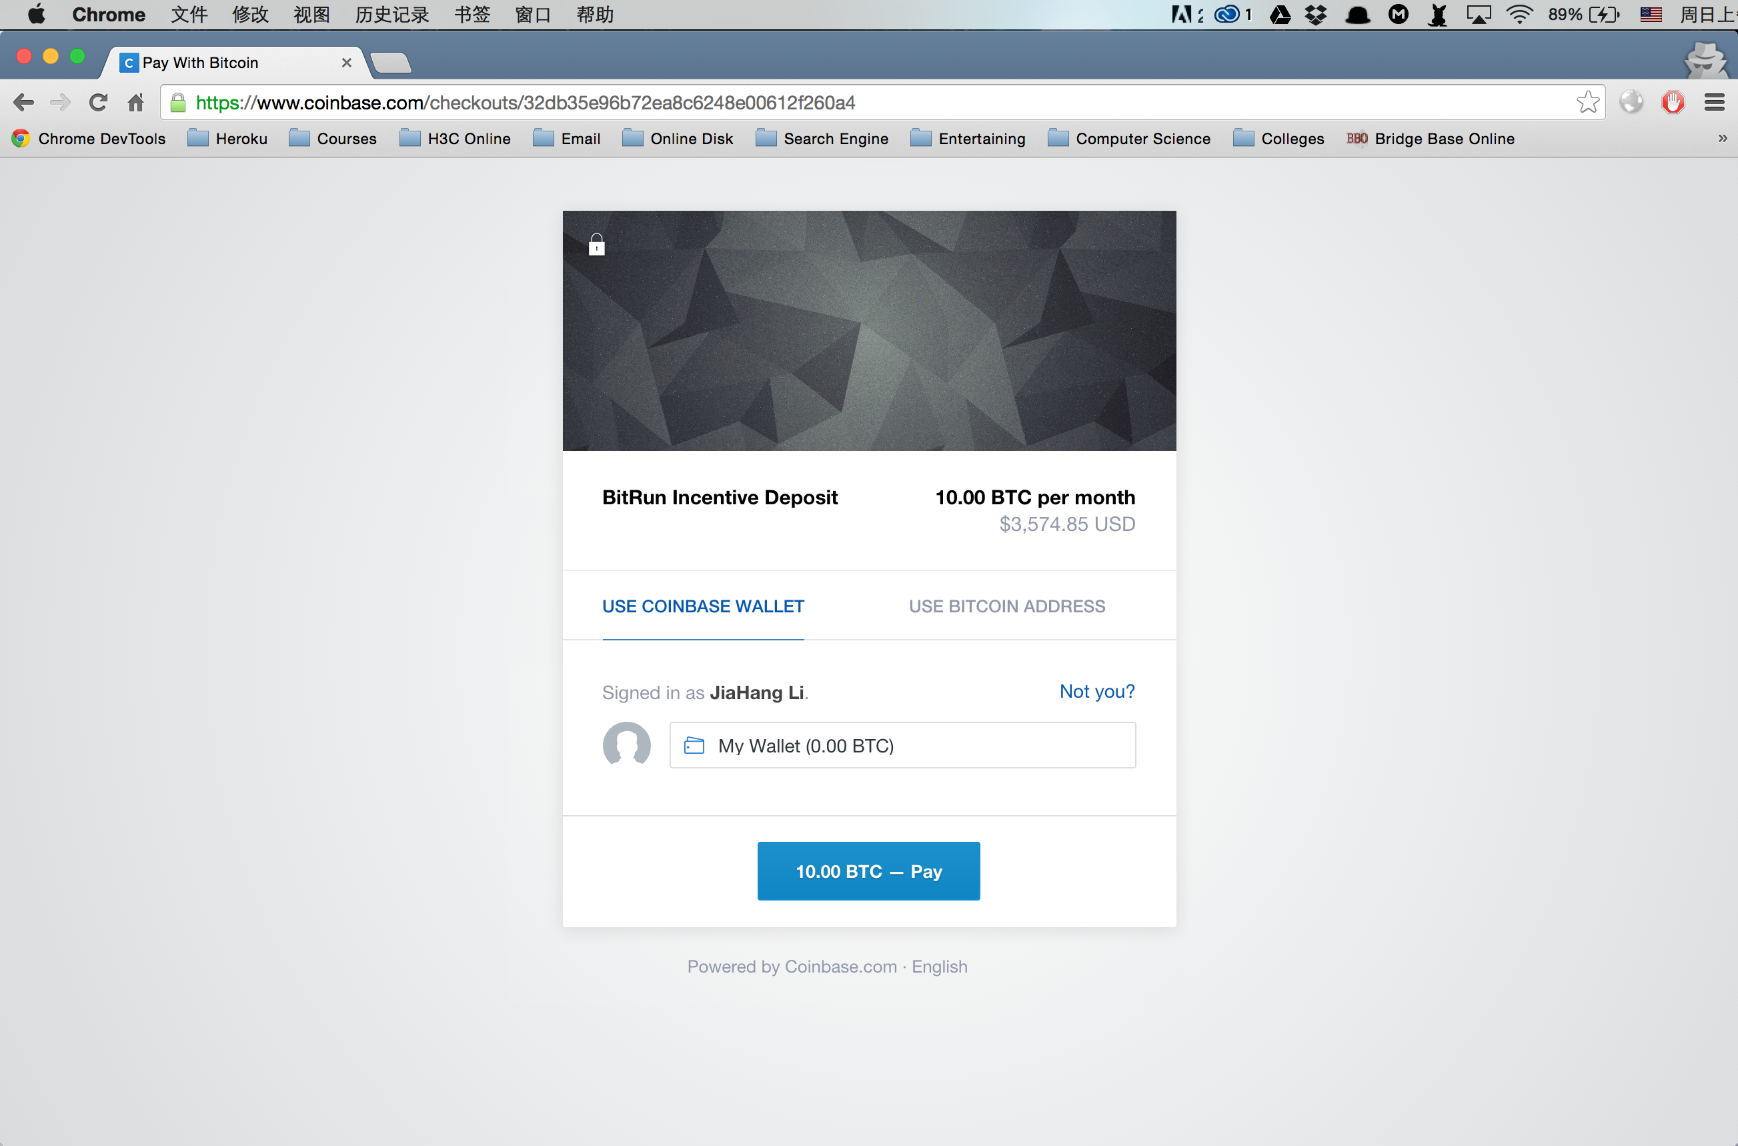1738x1146 pixels.
Task: Open Dropbox in the menu bar
Action: click(x=1316, y=15)
